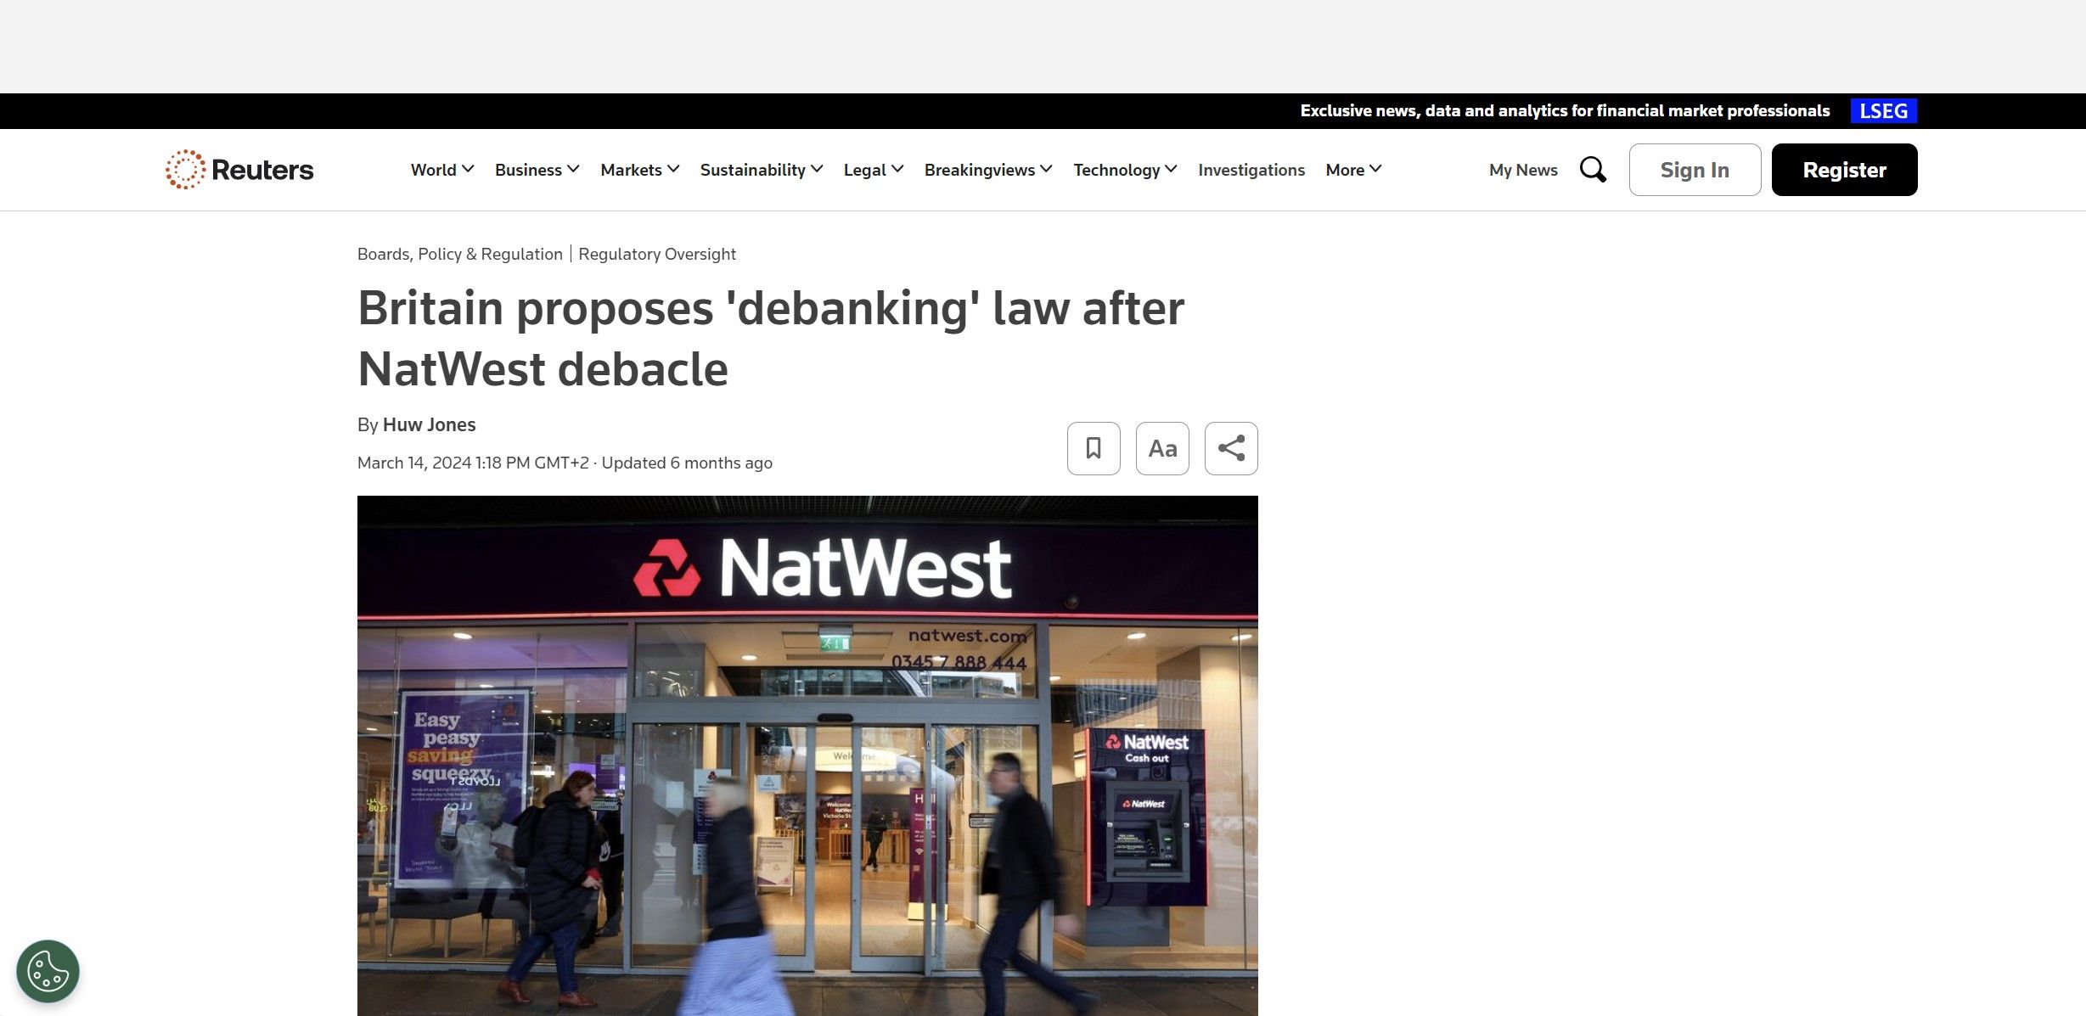Open the Regulatory Oversight breadcrumb
The width and height of the screenshot is (2086, 1016).
click(657, 254)
